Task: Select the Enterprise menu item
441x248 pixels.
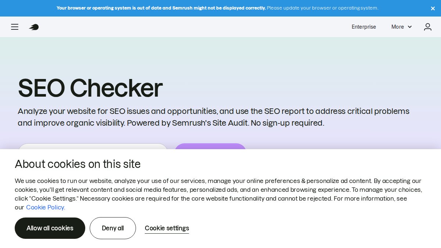Action: click(x=364, y=27)
